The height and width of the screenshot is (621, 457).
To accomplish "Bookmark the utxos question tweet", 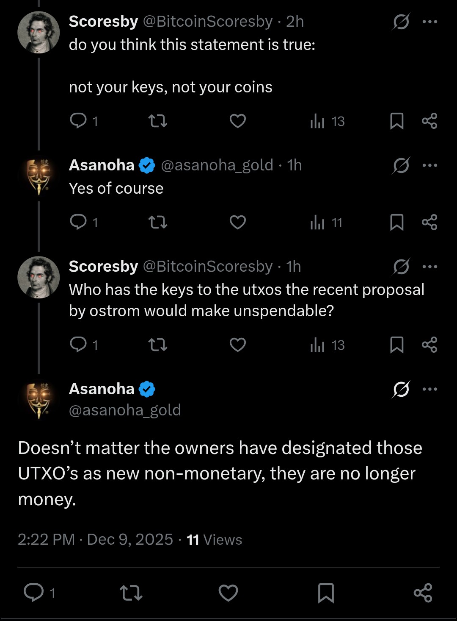I will click(x=396, y=345).
